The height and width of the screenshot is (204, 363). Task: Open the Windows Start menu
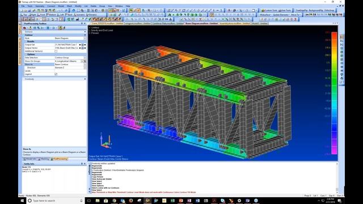click(22, 201)
